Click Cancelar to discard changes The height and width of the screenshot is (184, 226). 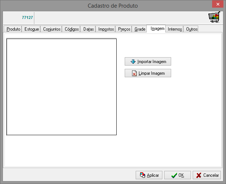(207, 175)
